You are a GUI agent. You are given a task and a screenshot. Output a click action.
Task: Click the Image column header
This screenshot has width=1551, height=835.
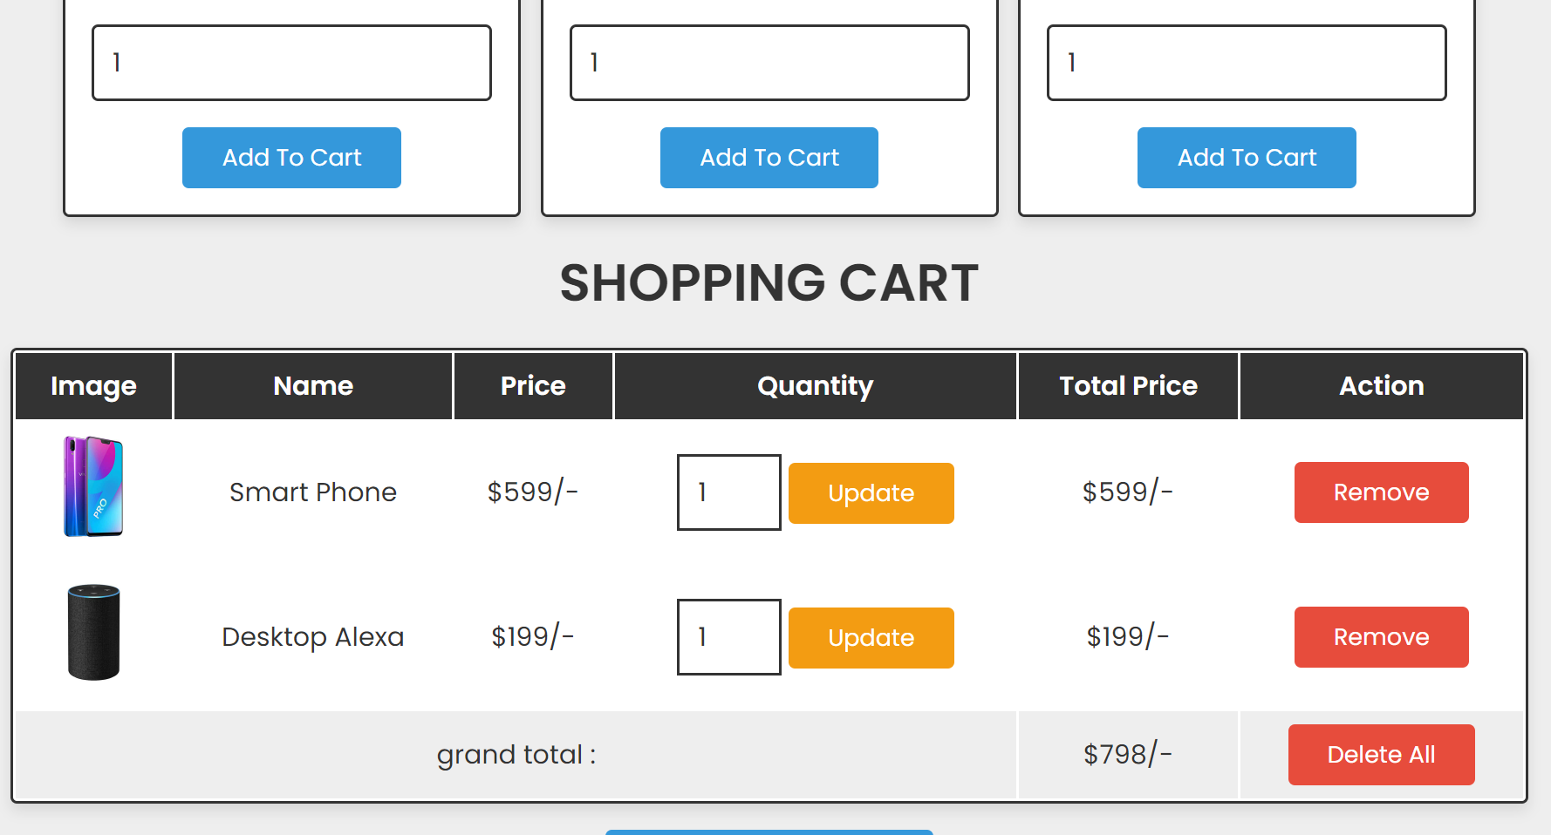coord(93,386)
